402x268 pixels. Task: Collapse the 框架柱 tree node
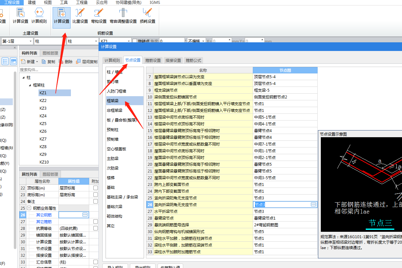(30, 85)
